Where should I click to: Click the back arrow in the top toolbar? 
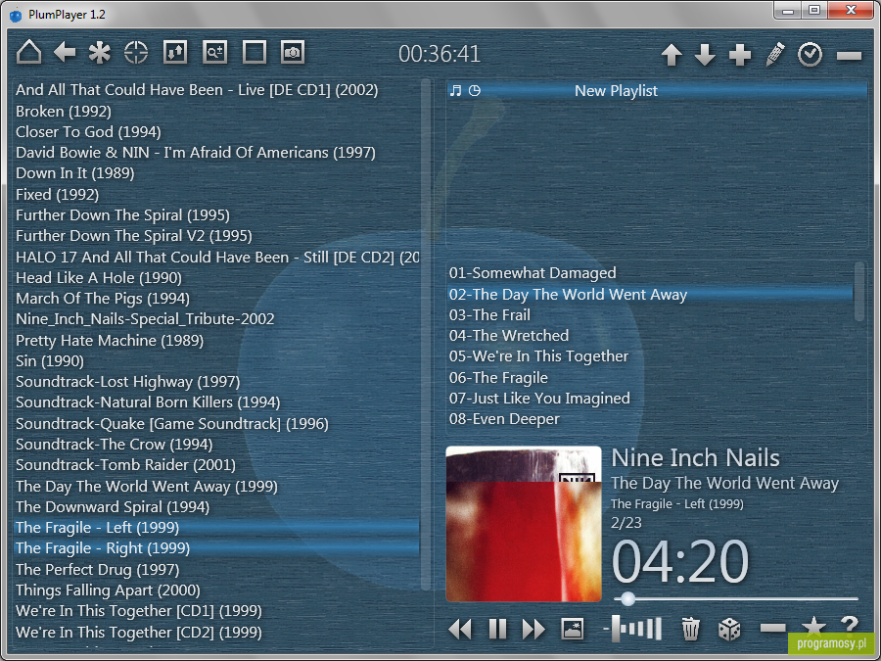65,52
